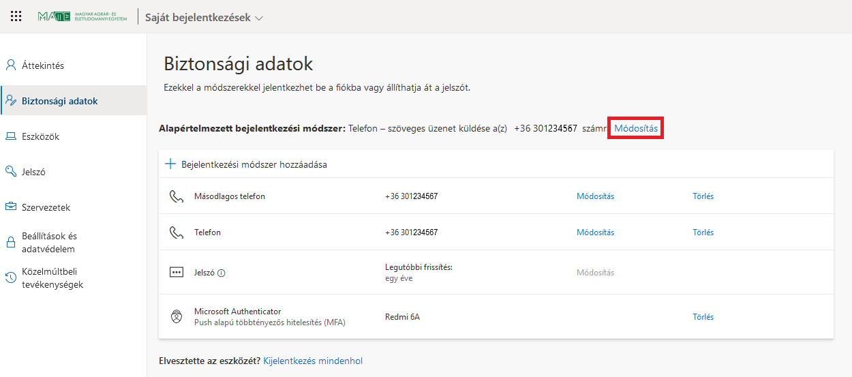Go to Eszközök page
Screen dimensions: 852x377
point(40,136)
